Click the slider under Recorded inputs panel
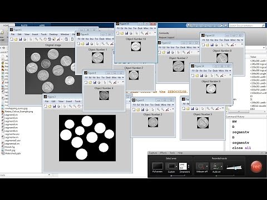Screen dimensions: 267x200 216,176
